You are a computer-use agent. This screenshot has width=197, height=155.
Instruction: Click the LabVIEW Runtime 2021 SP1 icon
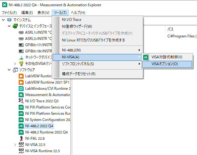coord(21,82)
